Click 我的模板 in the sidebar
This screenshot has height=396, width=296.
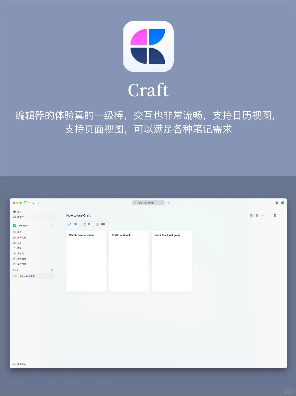(x=21, y=259)
